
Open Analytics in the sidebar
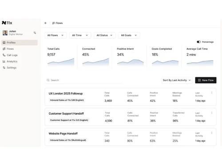tap(20, 62)
